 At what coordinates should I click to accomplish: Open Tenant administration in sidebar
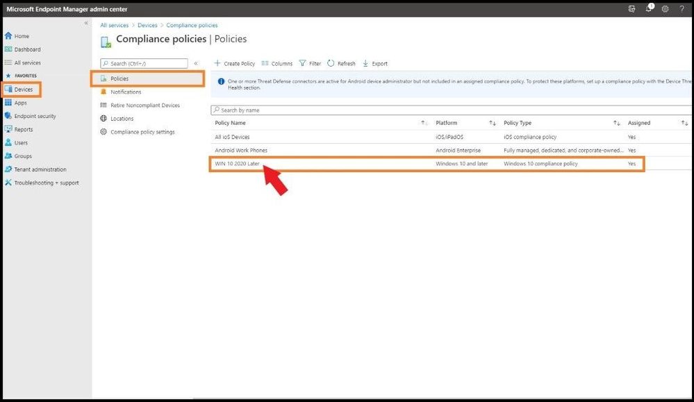tap(35, 169)
